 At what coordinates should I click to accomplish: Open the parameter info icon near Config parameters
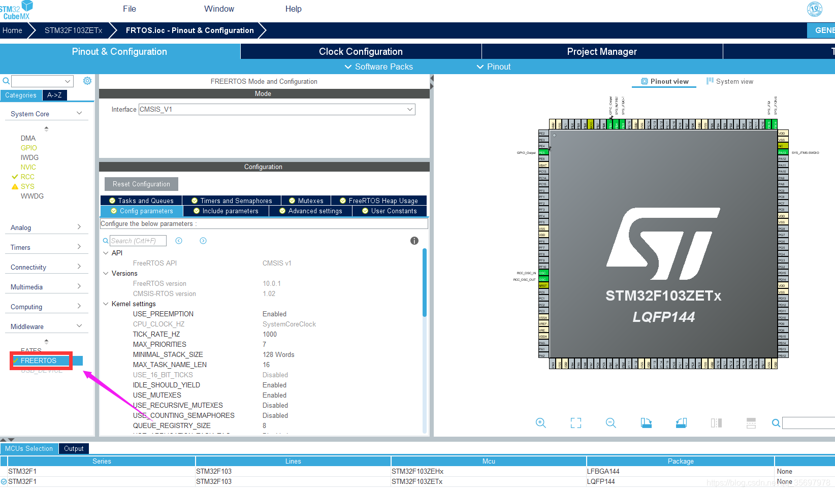(x=414, y=241)
